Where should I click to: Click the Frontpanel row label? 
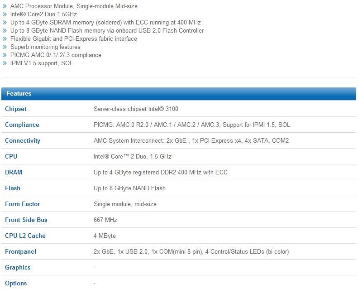[20, 251]
